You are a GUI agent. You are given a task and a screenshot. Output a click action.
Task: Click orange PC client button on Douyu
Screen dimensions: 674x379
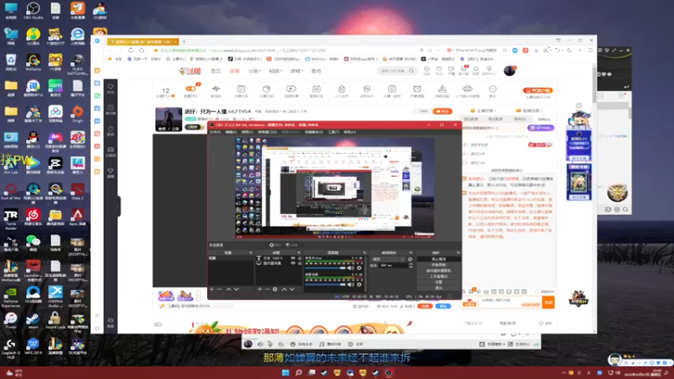(x=538, y=90)
